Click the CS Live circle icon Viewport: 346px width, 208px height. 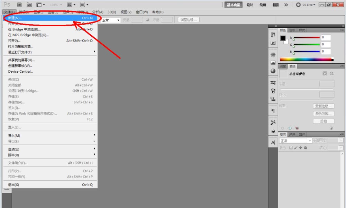tap(298, 4)
